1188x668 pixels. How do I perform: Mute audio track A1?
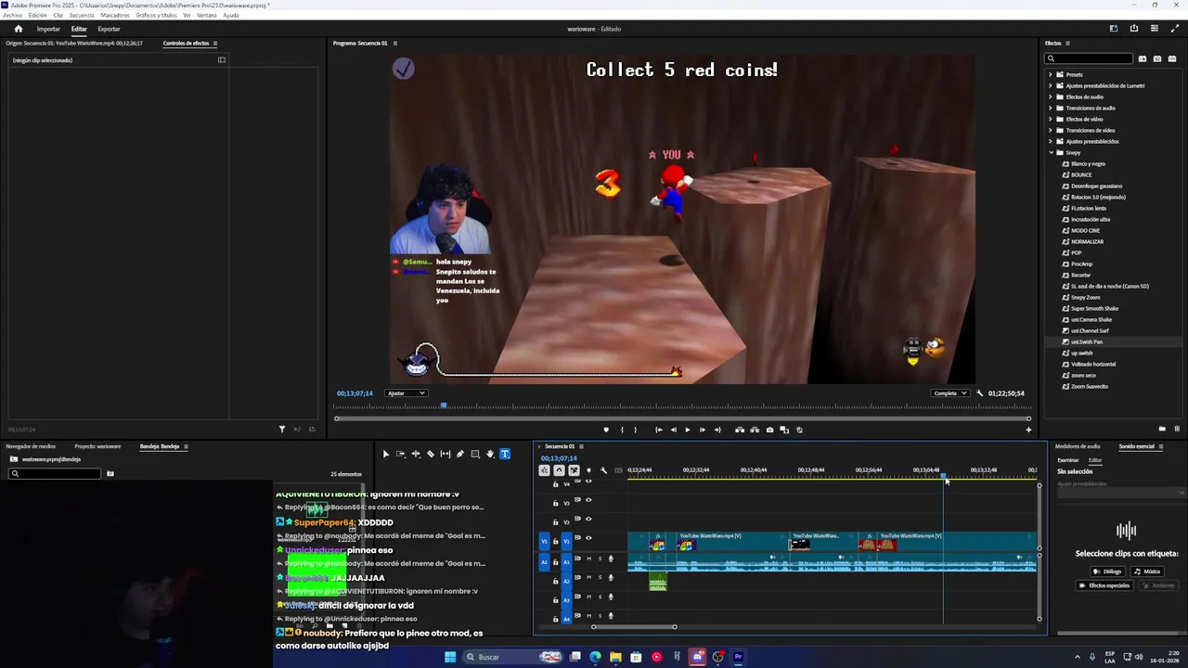pyautogui.click(x=588, y=559)
